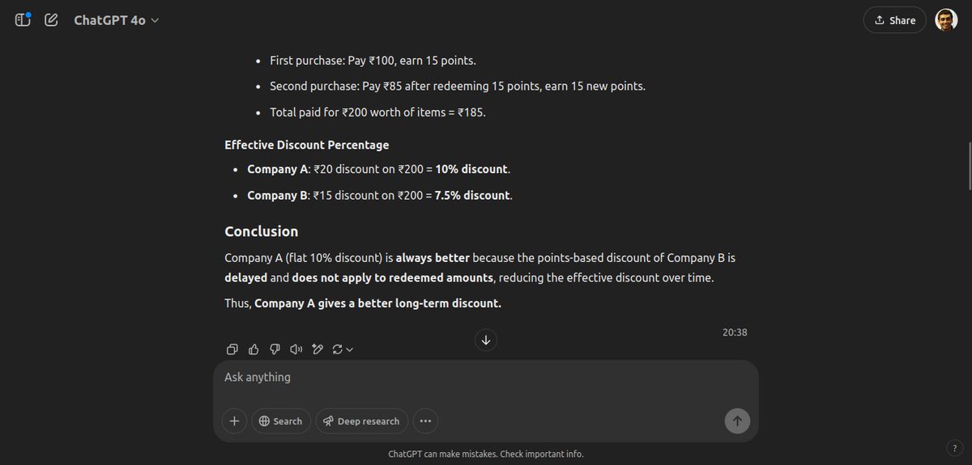Jump to bottom with down arrow button
Screen dimensions: 972x465
486,340
